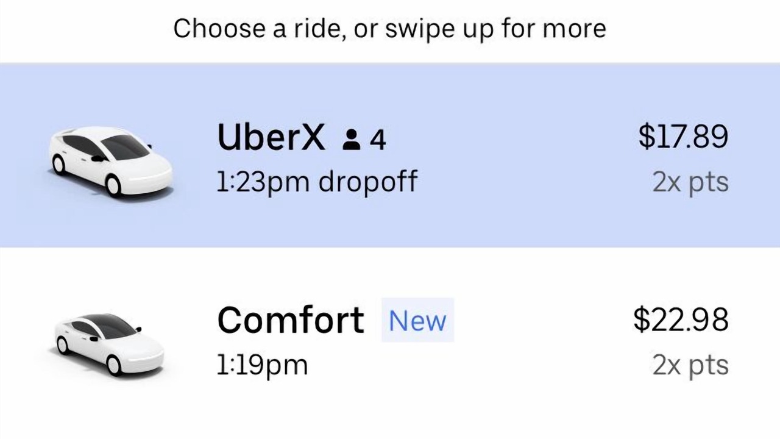Click the 2x pts label under $22.98
Image resolution: width=780 pixels, height=439 pixels.
click(690, 365)
